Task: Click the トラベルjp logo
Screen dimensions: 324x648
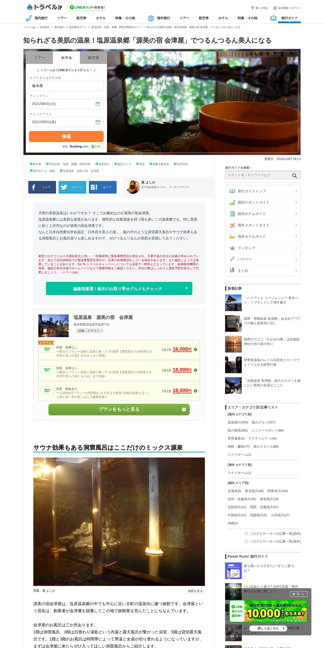Action: click(44, 7)
